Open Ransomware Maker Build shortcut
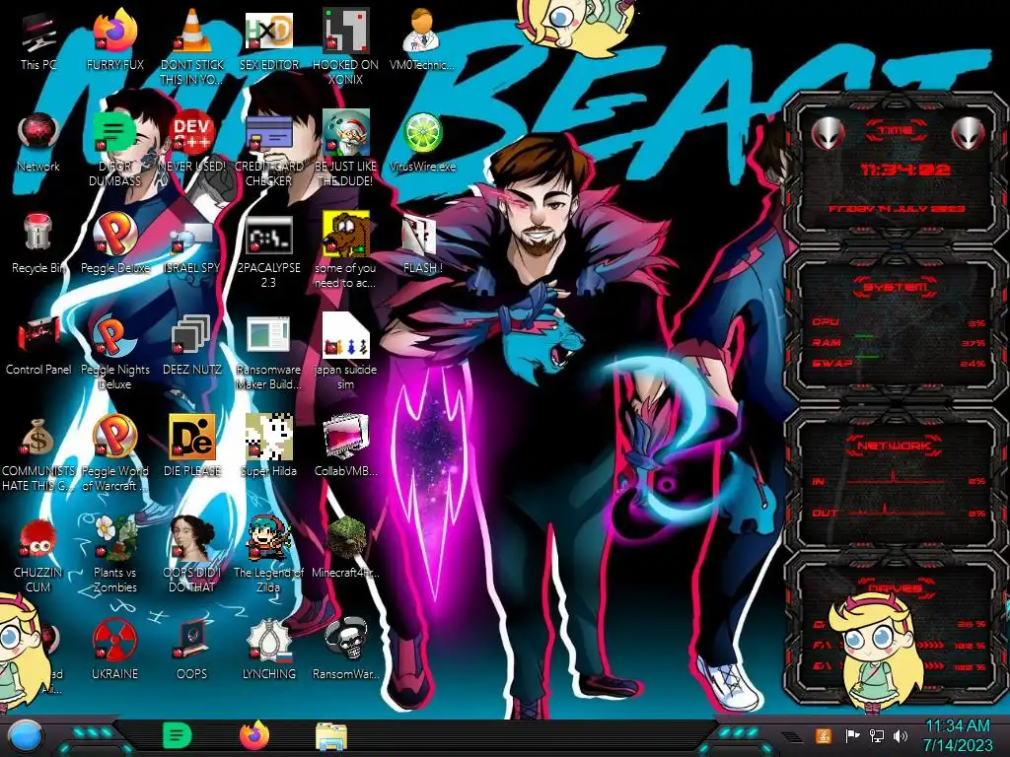The height and width of the screenshot is (757, 1010). (269, 353)
